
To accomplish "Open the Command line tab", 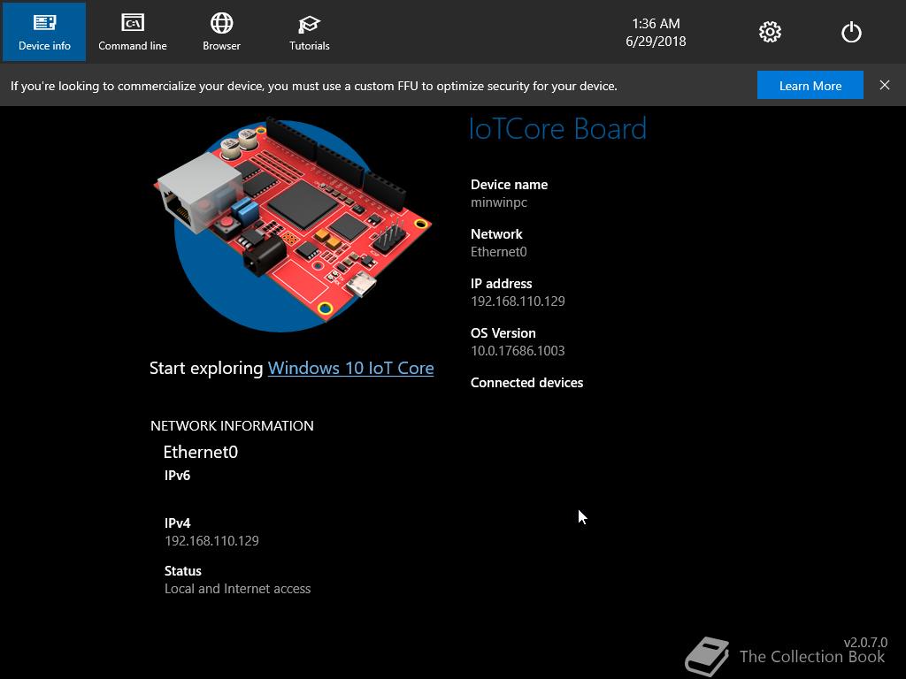I will coord(133,32).
